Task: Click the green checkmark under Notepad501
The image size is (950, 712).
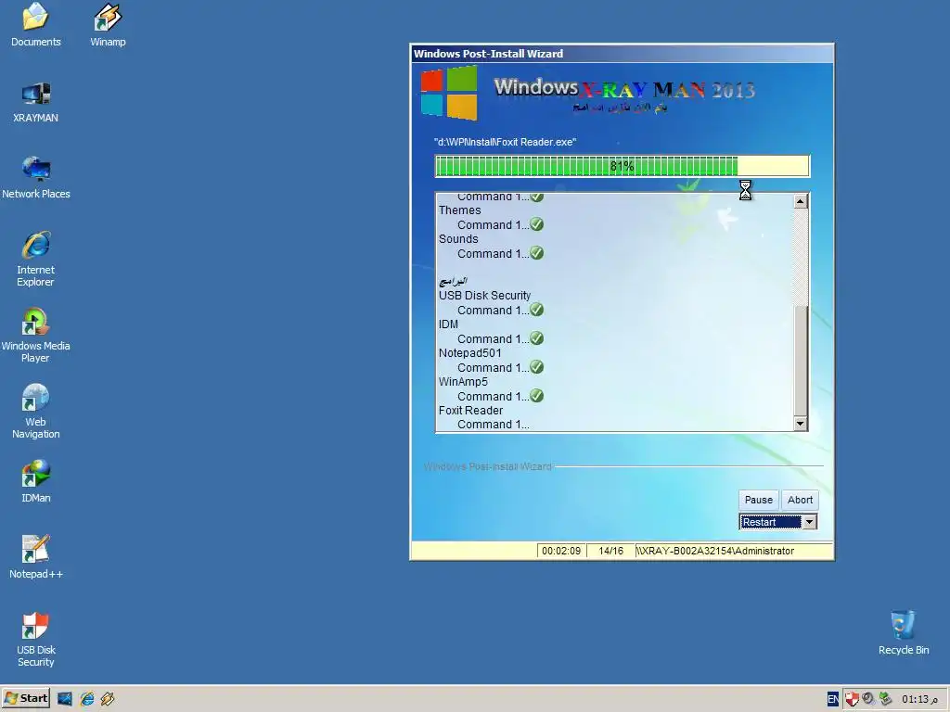Action: click(537, 367)
